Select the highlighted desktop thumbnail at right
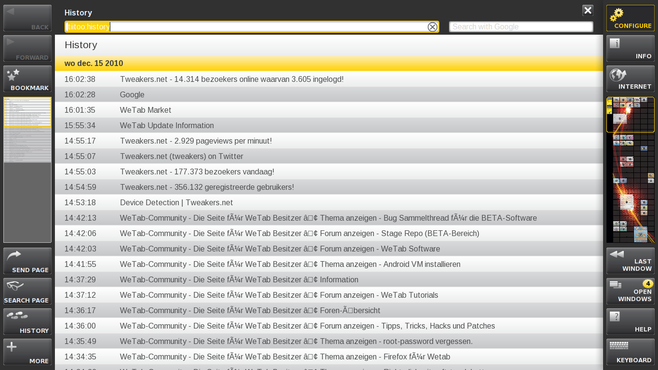 [631, 115]
